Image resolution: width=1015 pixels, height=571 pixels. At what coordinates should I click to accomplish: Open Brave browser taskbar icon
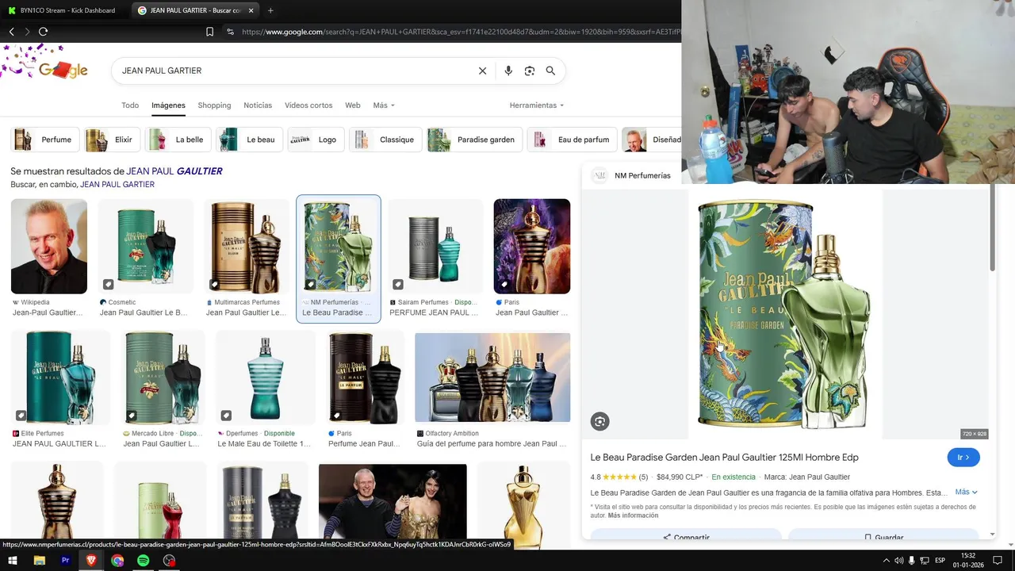(x=91, y=561)
